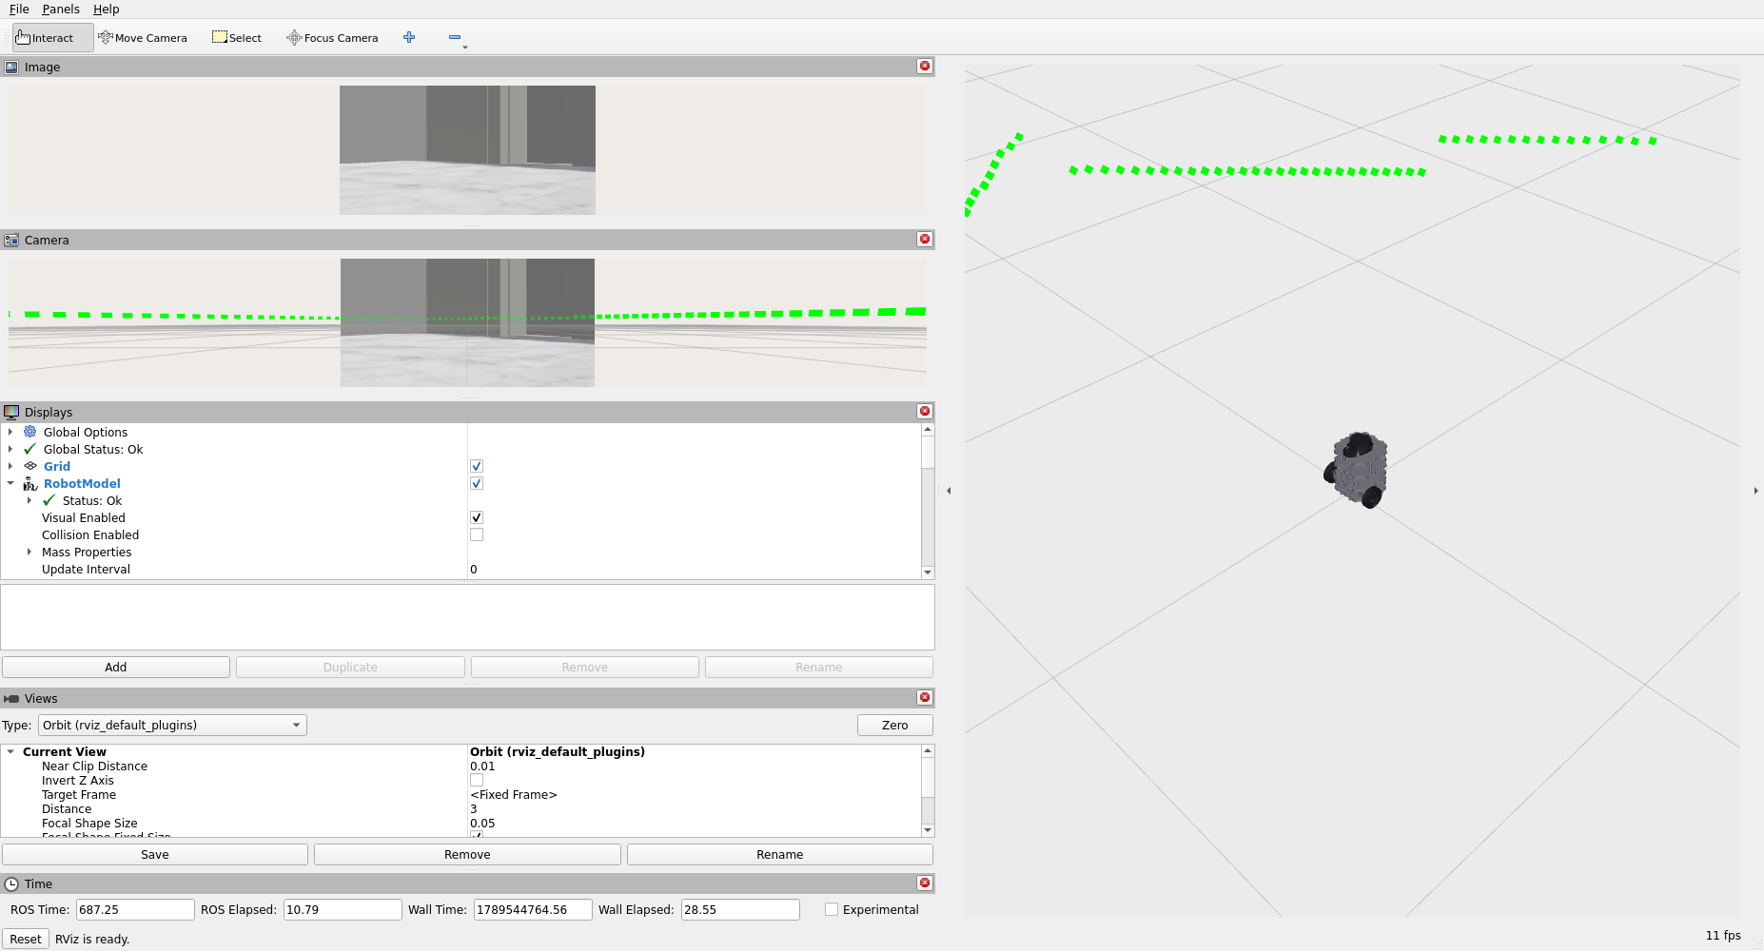Enable the Experimental checkbox
The height and width of the screenshot is (951, 1764).
pos(832,909)
